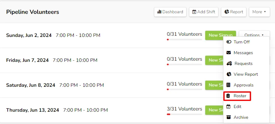The height and width of the screenshot is (124, 275).
Task: Click the Archive box icon
Action: coord(228,117)
